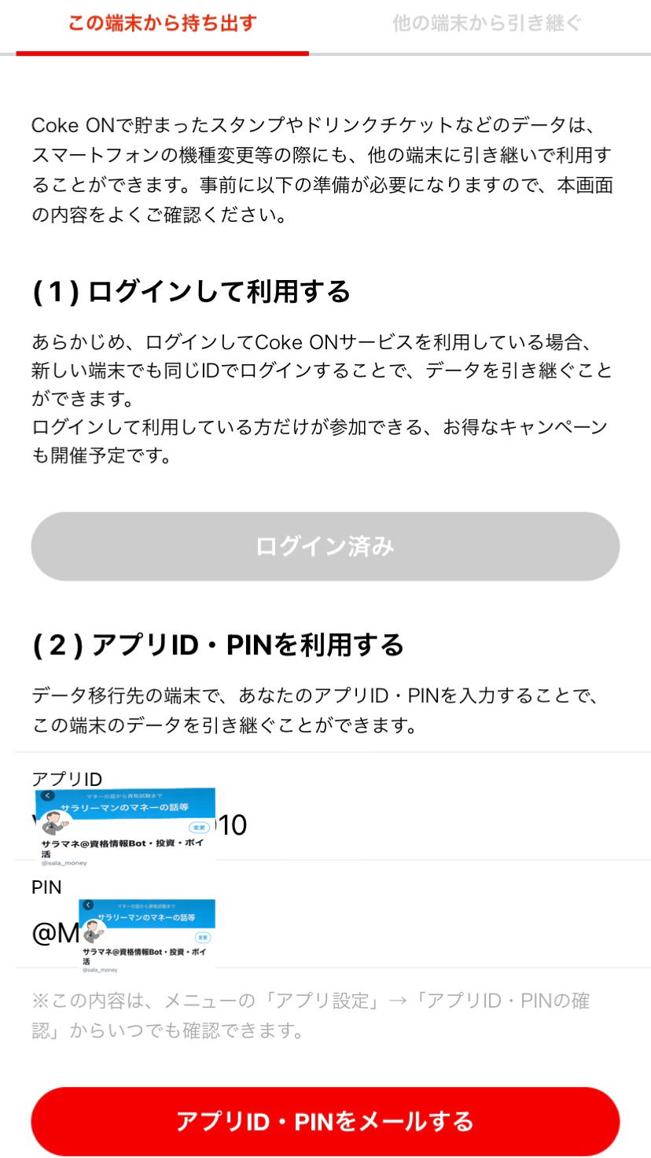Tap the red アプリID・PINをメールする button

click(325, 1121)
